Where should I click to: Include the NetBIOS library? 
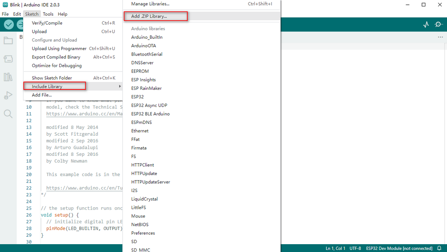click(202, 225)
